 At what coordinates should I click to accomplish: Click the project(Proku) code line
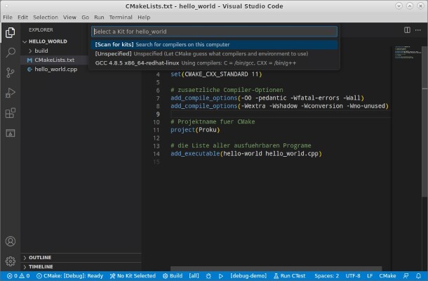tap(195, 130)
